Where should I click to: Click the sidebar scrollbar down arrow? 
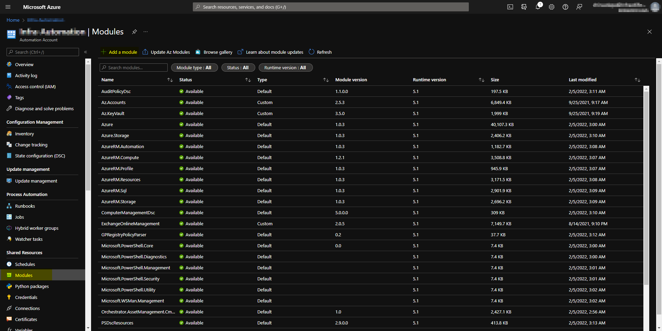coord(88,328)
